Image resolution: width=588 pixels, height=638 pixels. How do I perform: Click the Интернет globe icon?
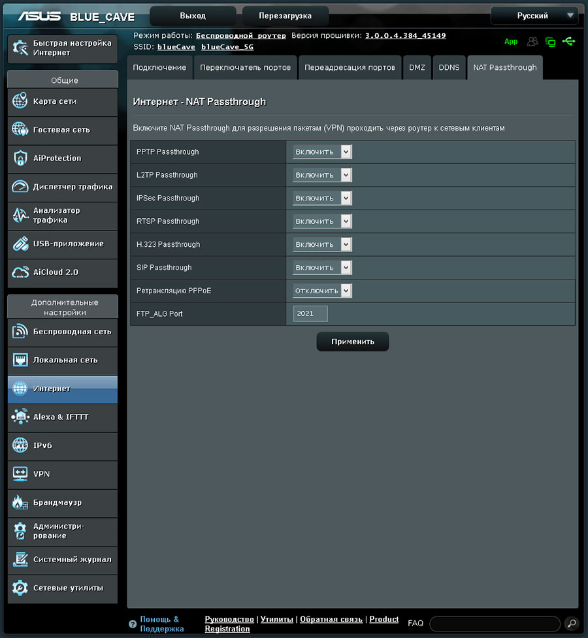point(20,388)
